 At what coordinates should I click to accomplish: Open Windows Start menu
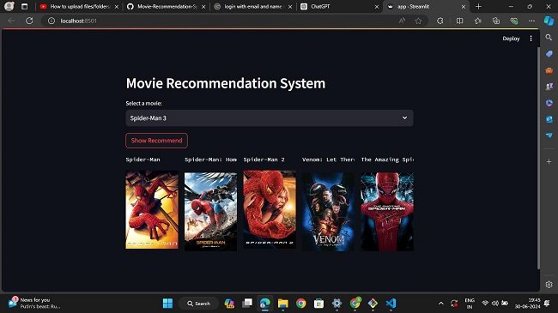167,303
